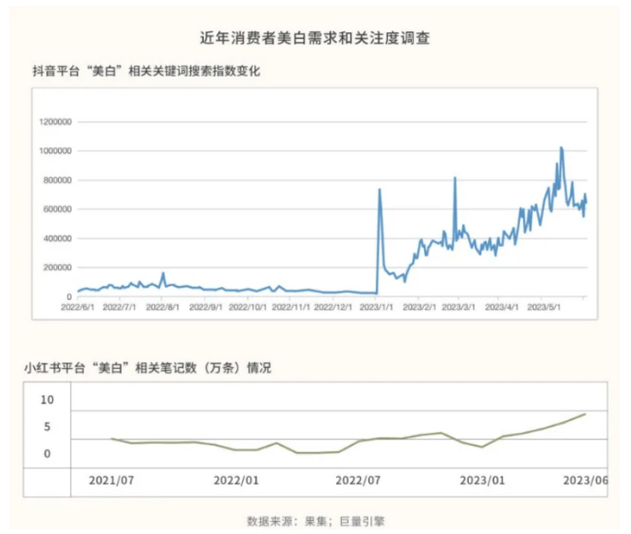The width and height of the screenshot is (631, 534).
Task: Click x-axis date 2022/10/1
Action: 248,307
